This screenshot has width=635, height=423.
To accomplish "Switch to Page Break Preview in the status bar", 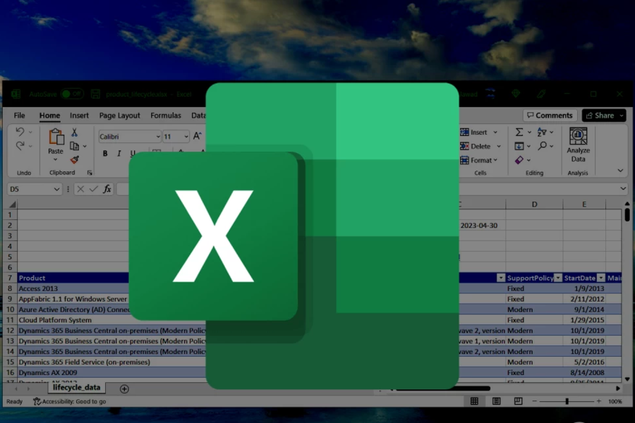I will [x=518, y=401].
